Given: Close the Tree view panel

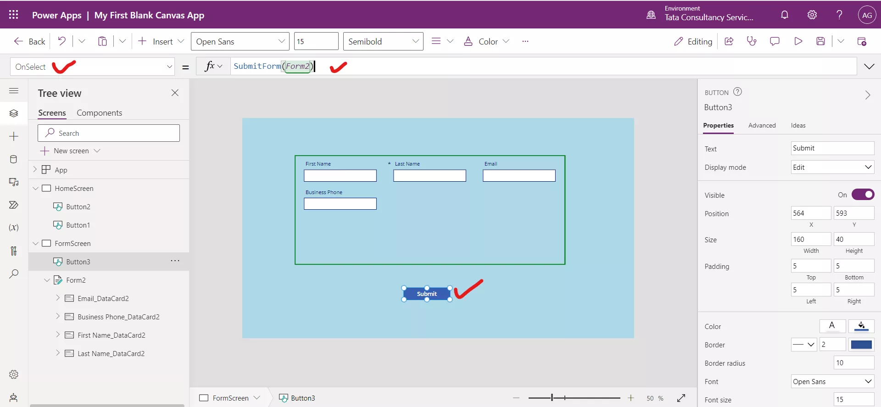Looking at the screenshot, I should click(x=175, y=93).
